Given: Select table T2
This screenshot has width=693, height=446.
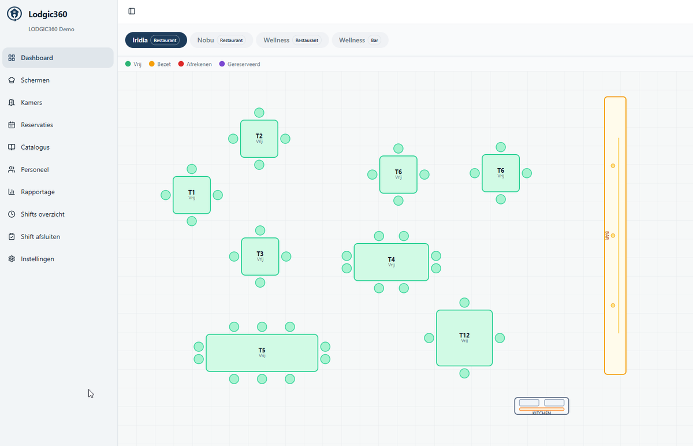Looking at the screenshot, I should click(x=259, y=139).
